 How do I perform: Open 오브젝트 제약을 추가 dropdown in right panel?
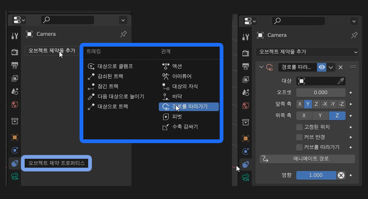pyautogui.click(x=307, y=52)
